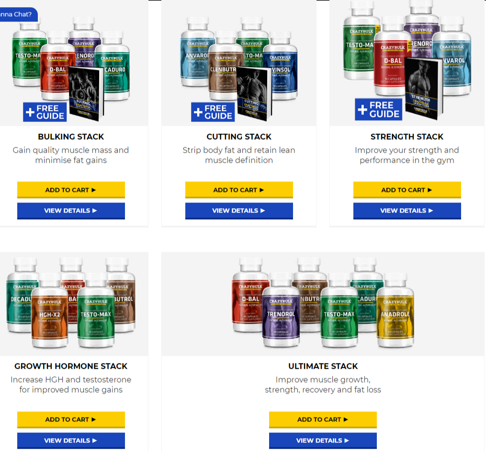This screenshot has width=486, height=452.
Task: Open the Growth Hormone Stack bottles image
Action: tap(71, 302)
